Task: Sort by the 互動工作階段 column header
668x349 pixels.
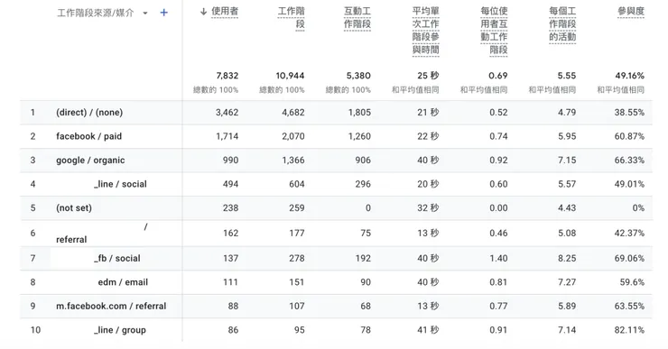Action: pos(357,17)
